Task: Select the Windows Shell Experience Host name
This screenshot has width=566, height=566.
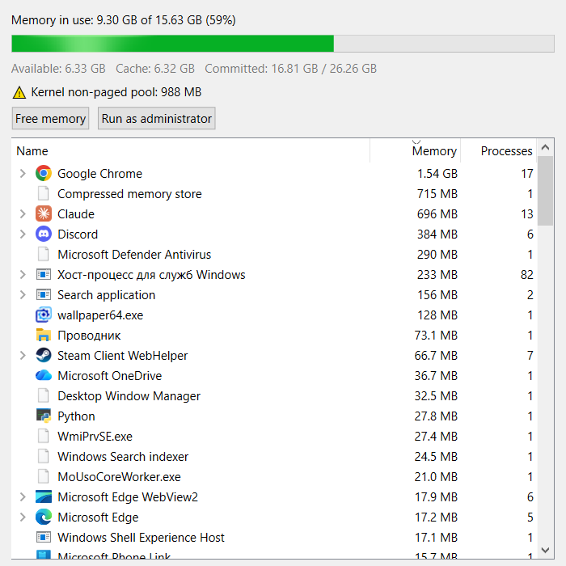Action: coord(141,538)
